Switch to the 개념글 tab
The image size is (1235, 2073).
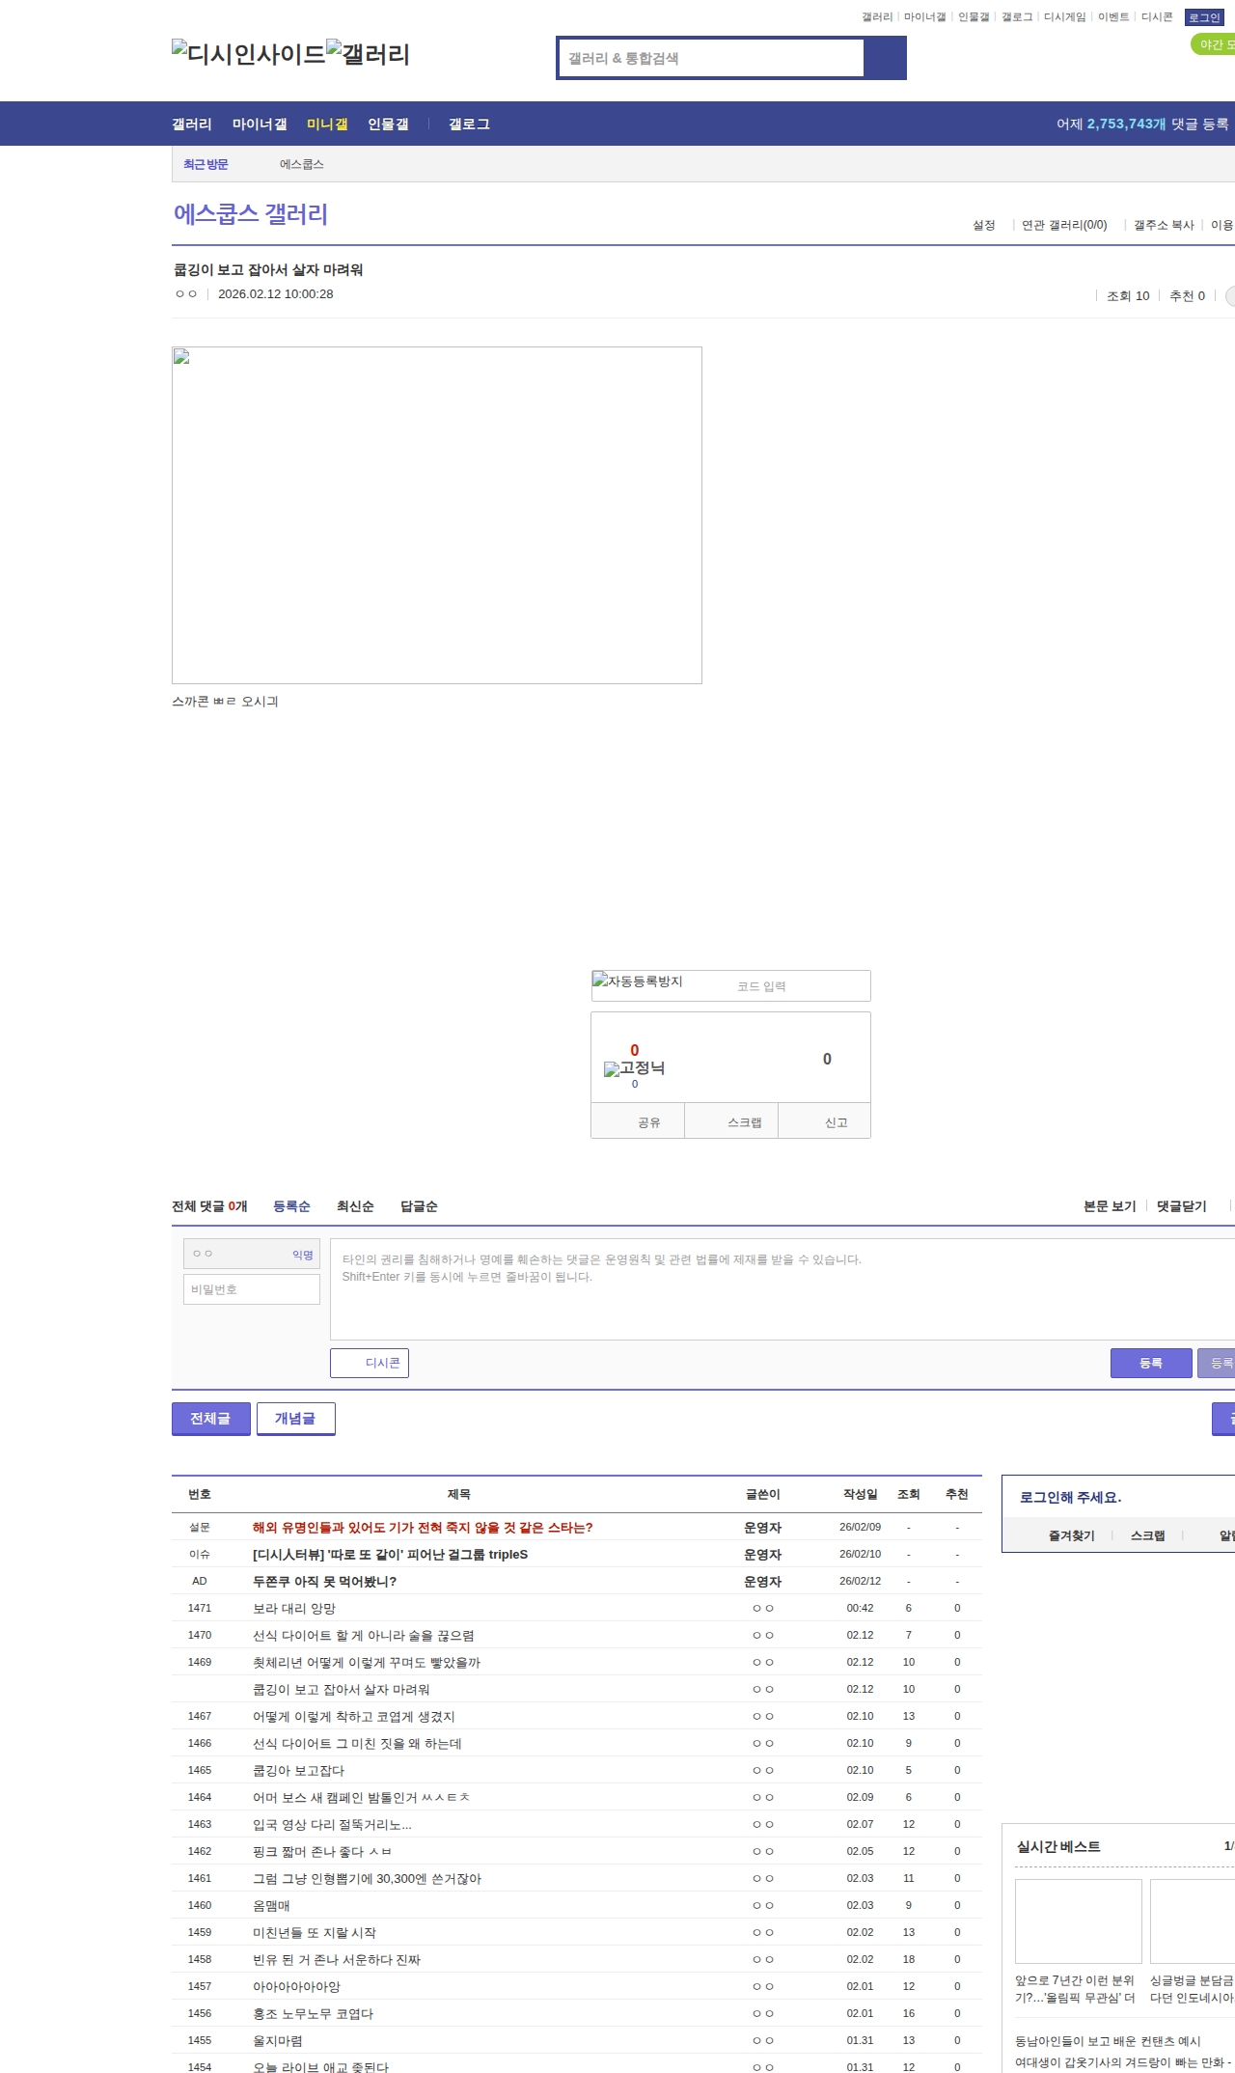point(295,1419)
